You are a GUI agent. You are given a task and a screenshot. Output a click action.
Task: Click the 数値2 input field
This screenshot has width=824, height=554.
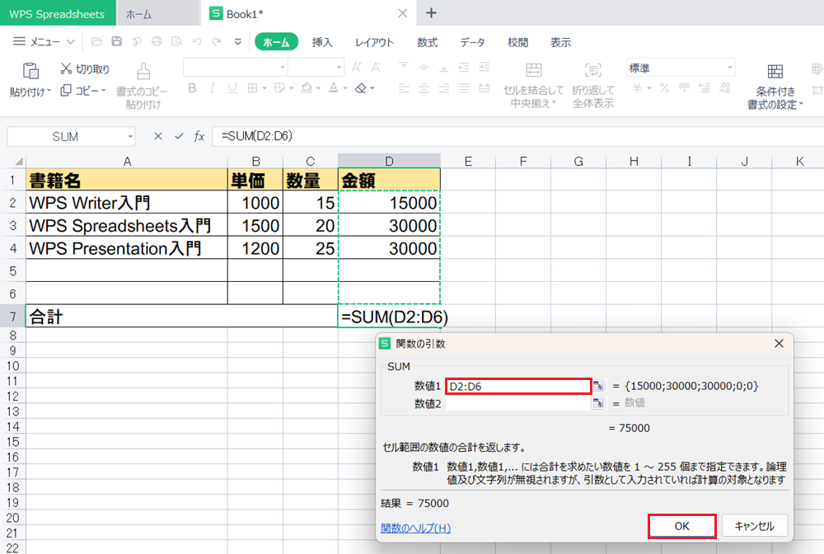coord(518,403)
